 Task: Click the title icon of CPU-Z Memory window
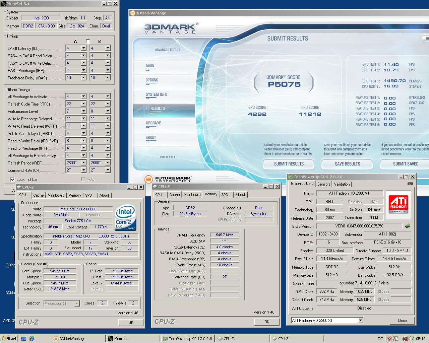(155, 187)
